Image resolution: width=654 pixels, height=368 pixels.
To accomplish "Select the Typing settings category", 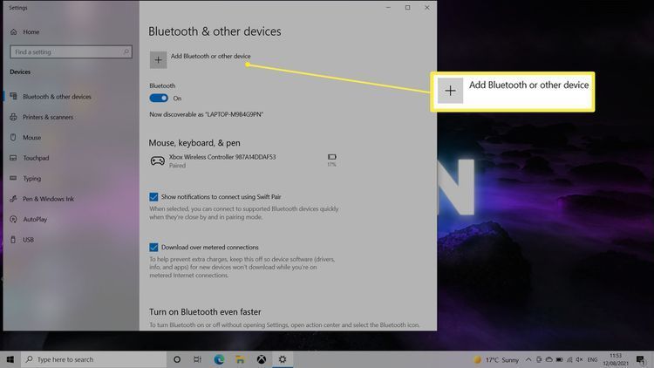I will tap(31, 178).
